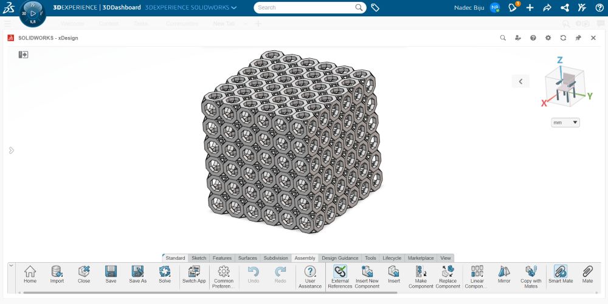608x304 pixels.
Task: Open the 3DEXPERIENCE compass
Action: (33, 13)
